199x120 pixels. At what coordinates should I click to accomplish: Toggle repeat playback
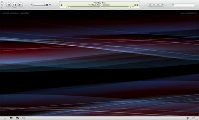click(17, 118)
